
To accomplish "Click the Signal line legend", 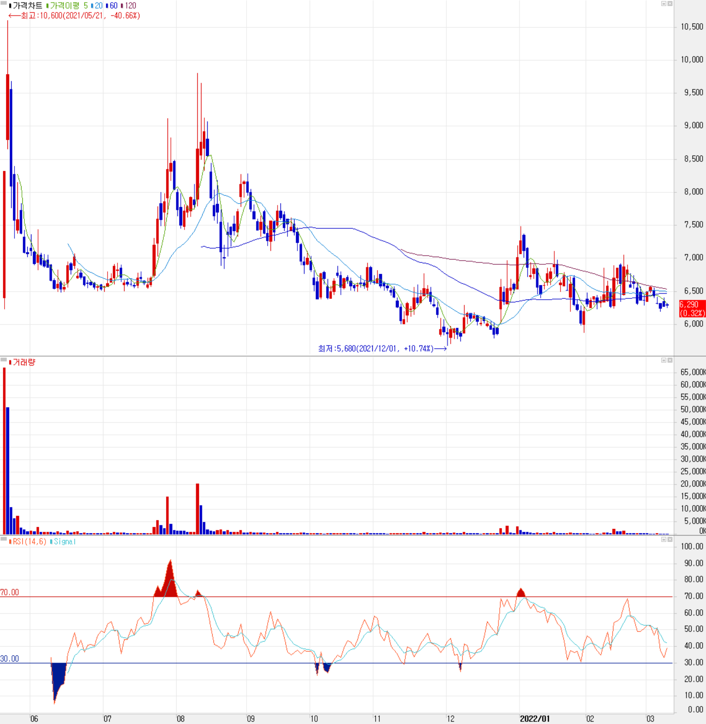I will click(x=65, y=542).
